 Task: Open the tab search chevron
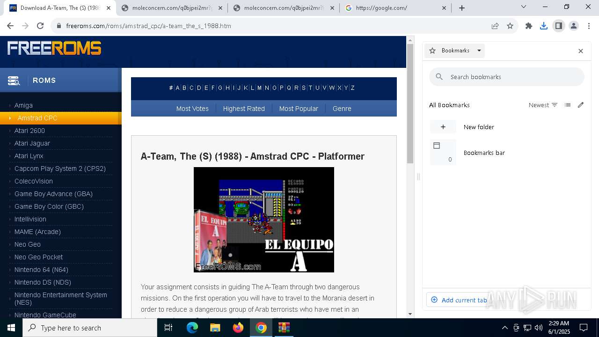pyautogui.click(x=524, y=7)
